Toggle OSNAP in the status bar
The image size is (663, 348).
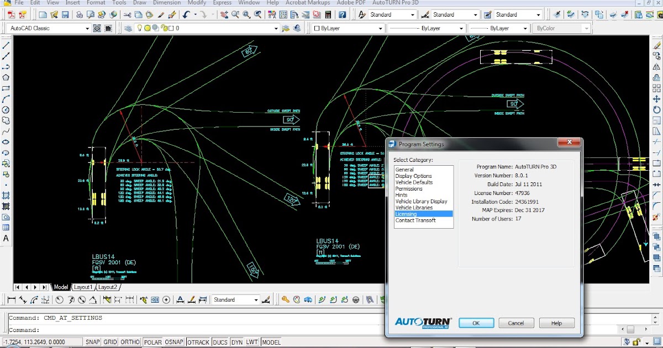click(x=174, y=342)
